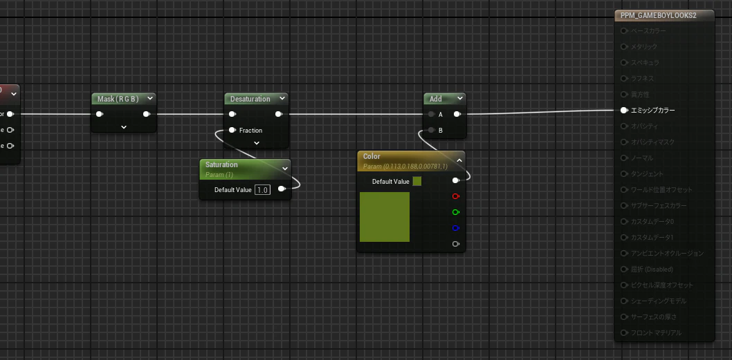Click the フロント マテリアル input pin
Screen dimensions: 732x360
click(623, 332)
